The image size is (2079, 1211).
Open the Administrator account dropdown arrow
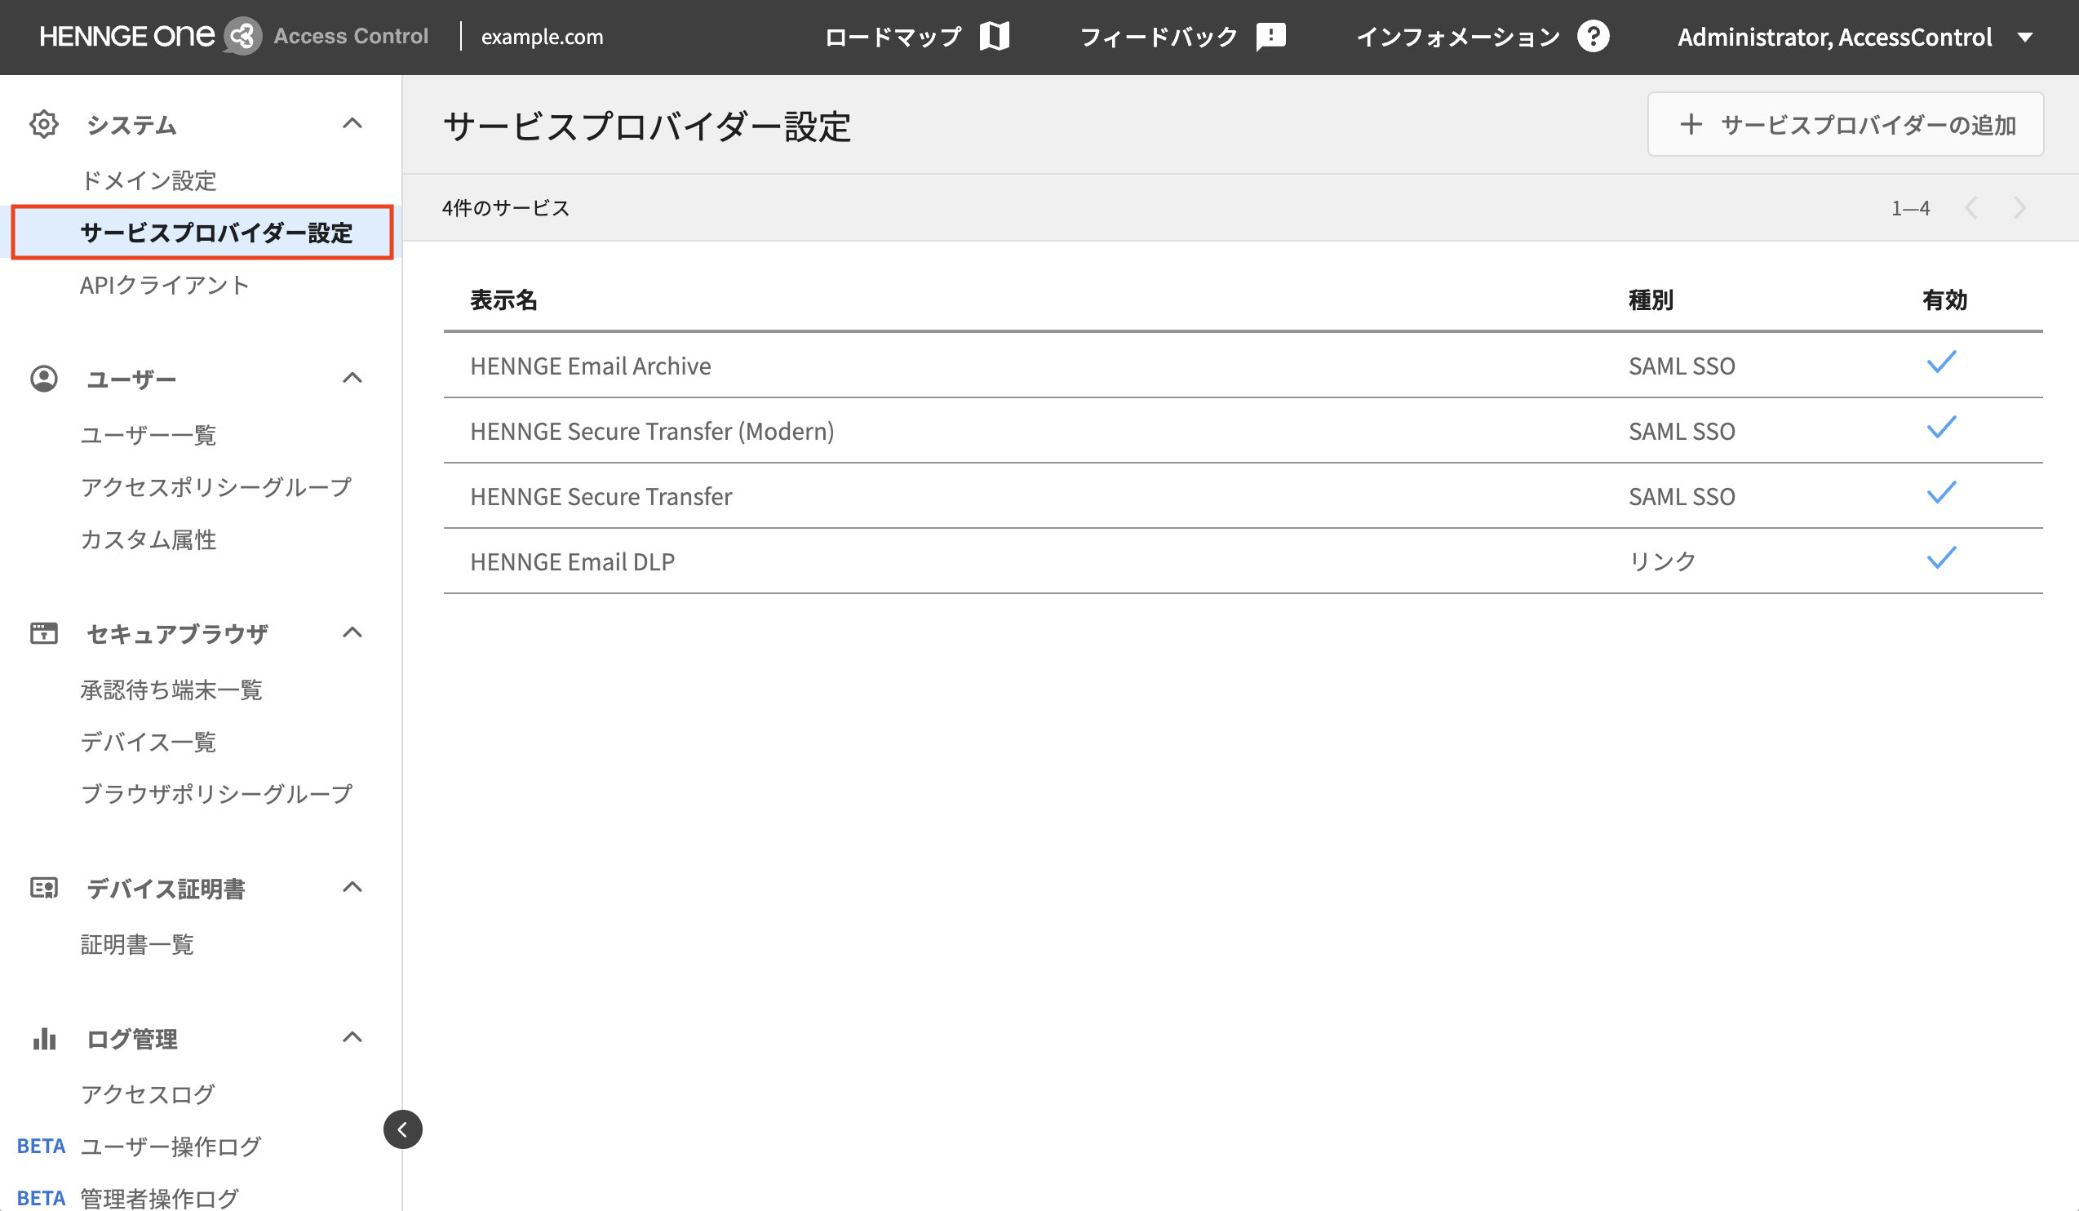point(2024,37)
